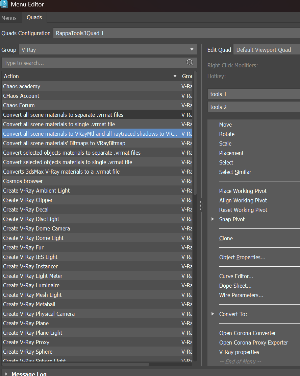
Task: Select Create V-Ray Proxy row
Action: (x=97, y=342)
